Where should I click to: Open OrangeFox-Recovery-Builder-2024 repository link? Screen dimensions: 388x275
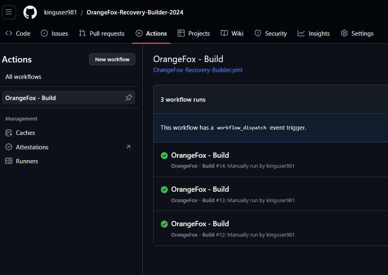(x=135, y=12)
